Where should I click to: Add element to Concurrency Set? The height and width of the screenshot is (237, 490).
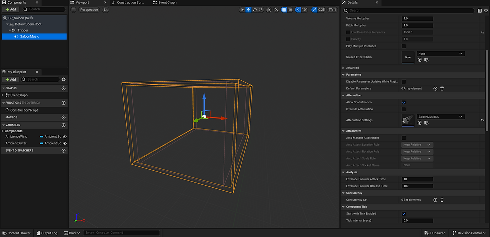tap(435, 200)
